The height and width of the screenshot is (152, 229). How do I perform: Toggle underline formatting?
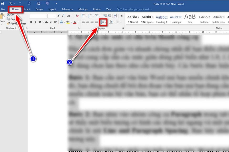[x=40, y=22]
